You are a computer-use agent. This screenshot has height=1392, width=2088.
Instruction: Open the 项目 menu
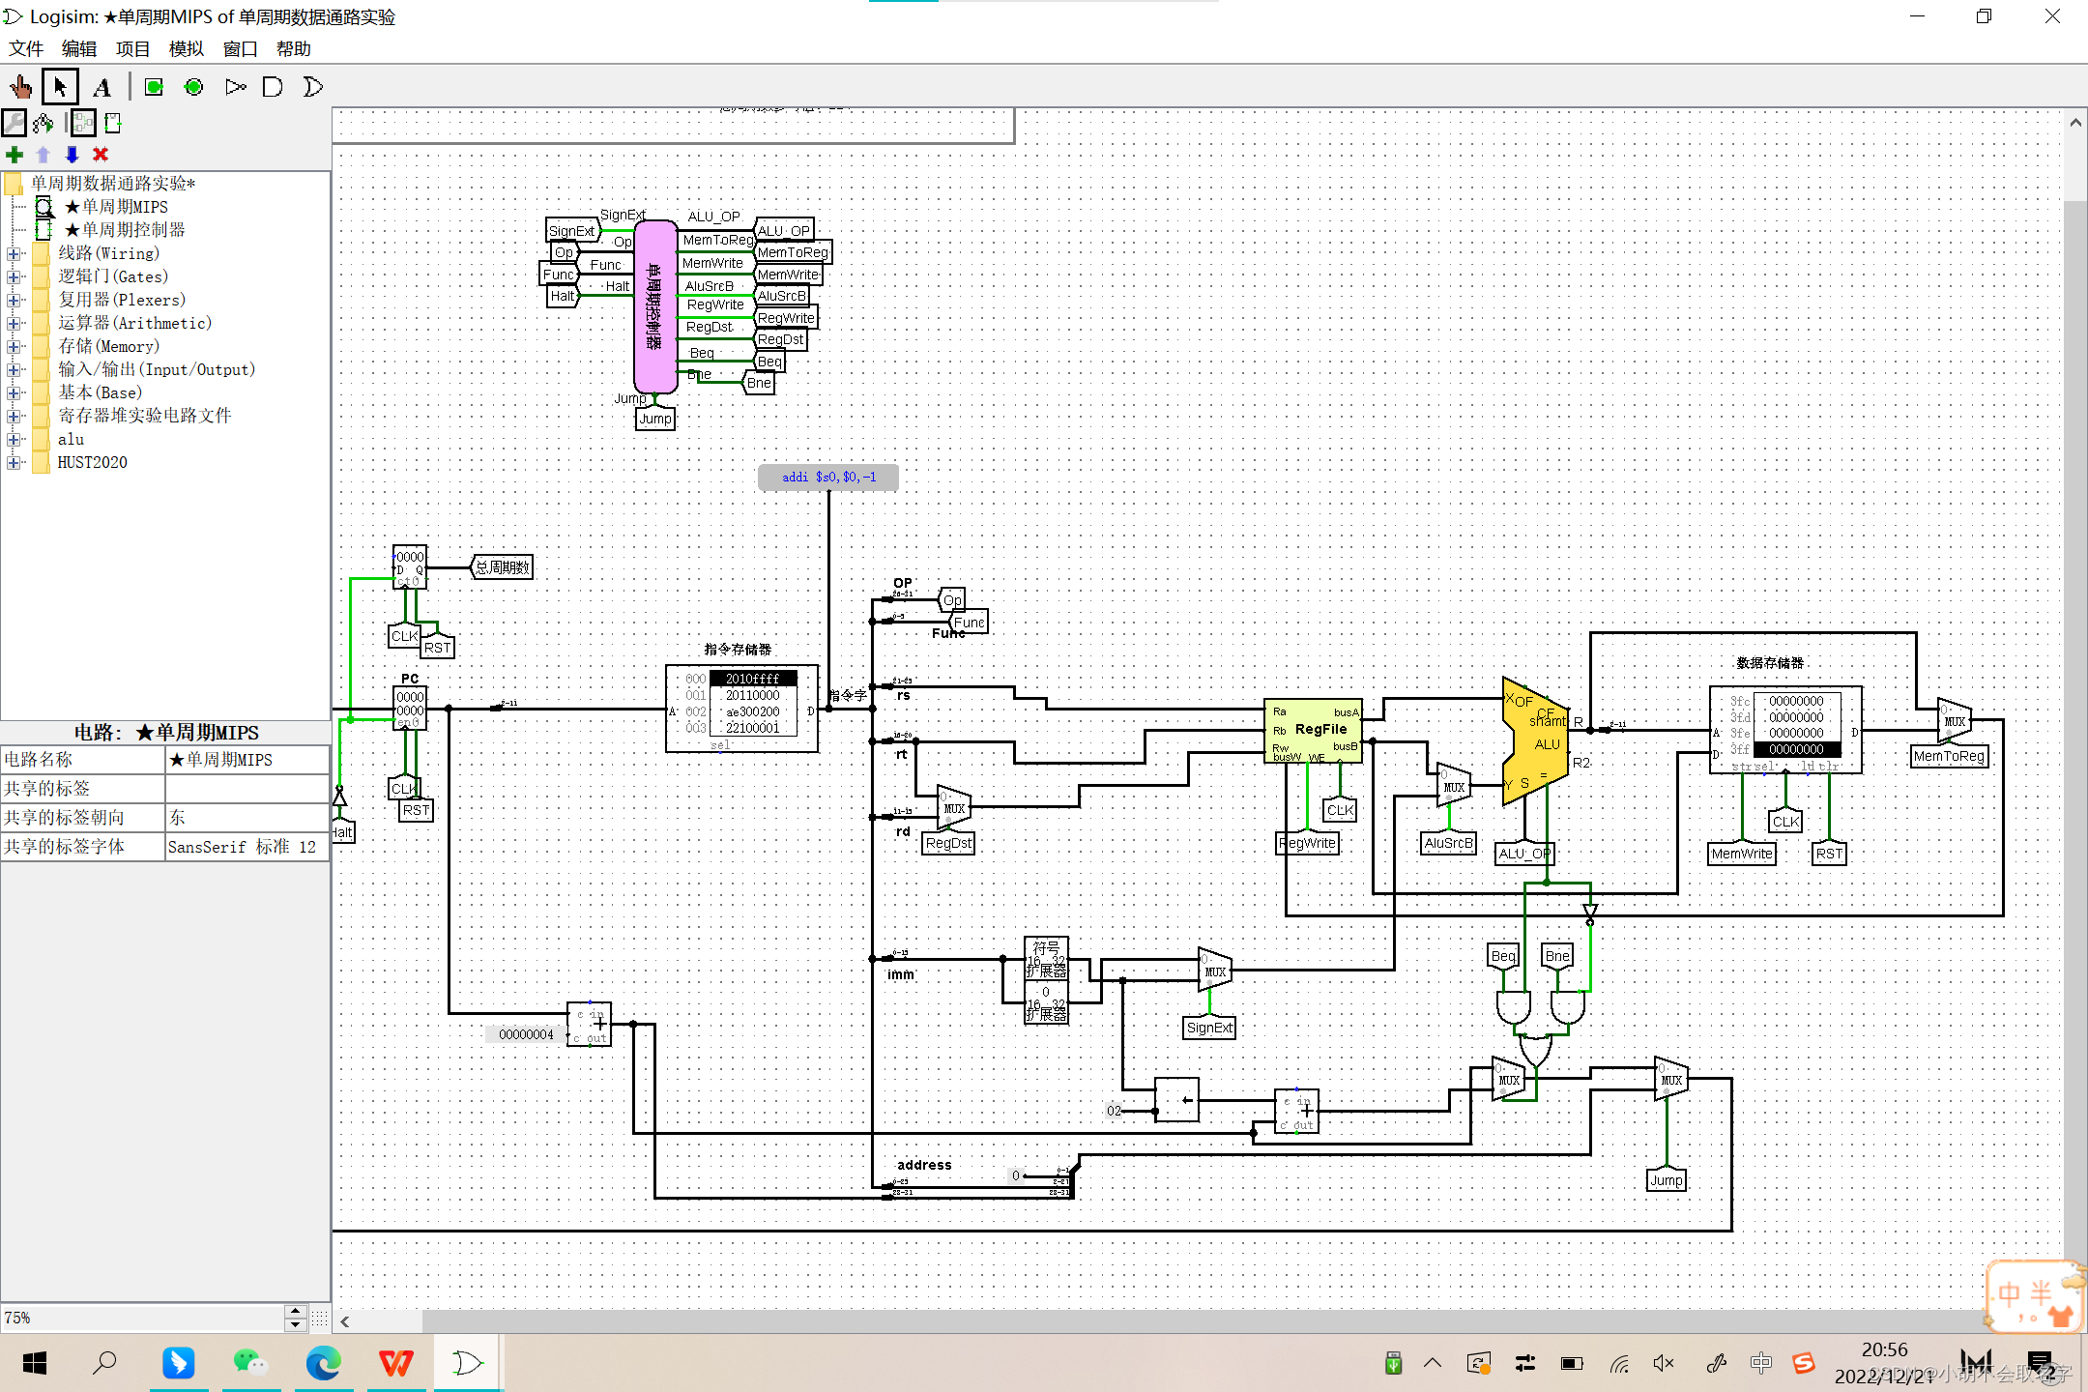tap(132, 48)
